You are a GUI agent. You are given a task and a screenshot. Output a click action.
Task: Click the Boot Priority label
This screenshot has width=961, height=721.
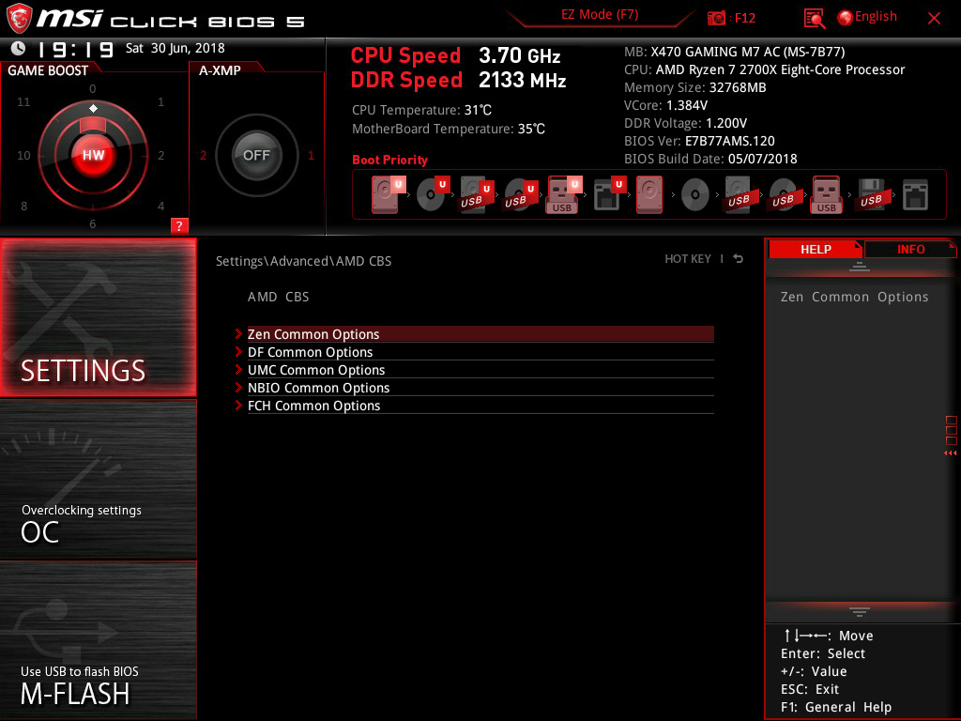(x=389, y=160)
